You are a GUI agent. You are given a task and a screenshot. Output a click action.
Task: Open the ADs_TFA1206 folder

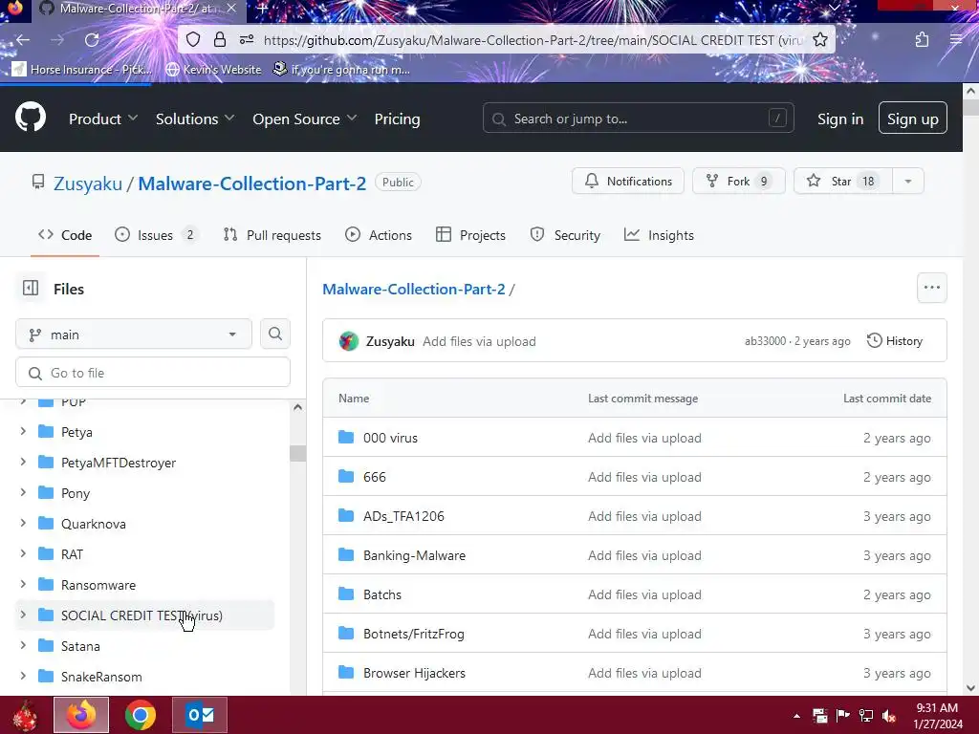pos(404,516)
